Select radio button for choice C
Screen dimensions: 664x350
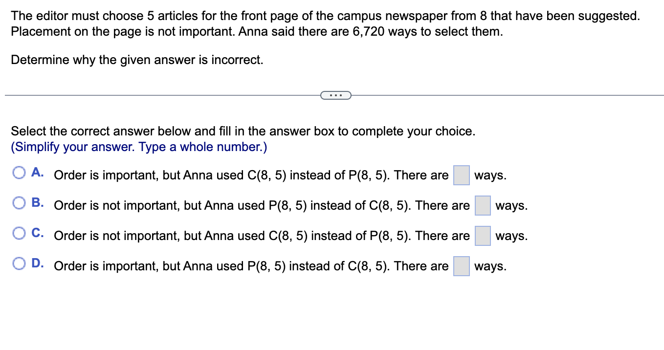point(19,233)
